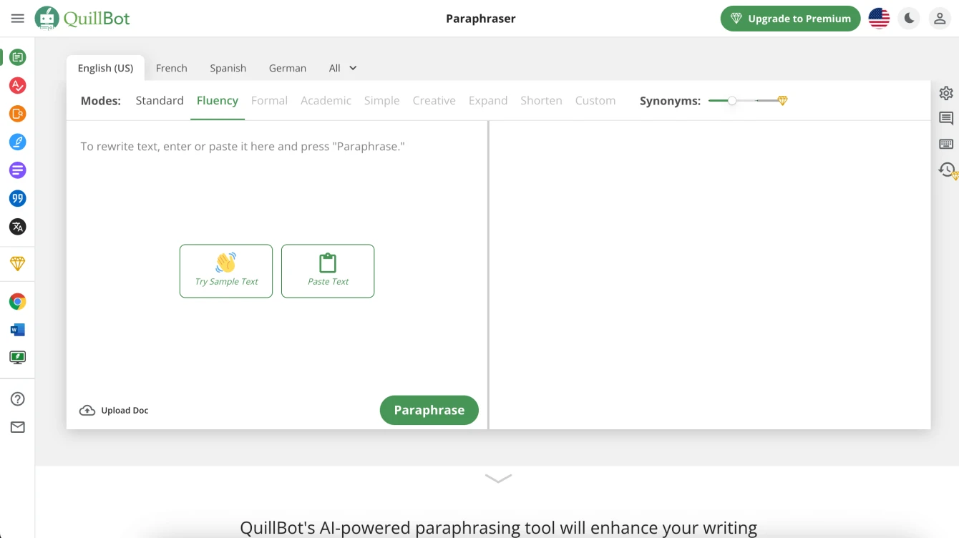Click the QuillBot logo

82,19
